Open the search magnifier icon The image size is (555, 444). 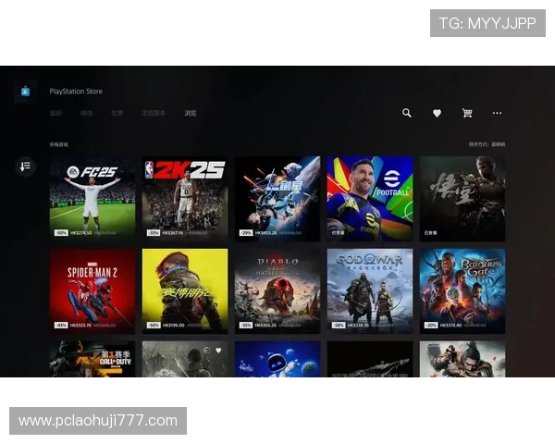(x=407, y=113)
